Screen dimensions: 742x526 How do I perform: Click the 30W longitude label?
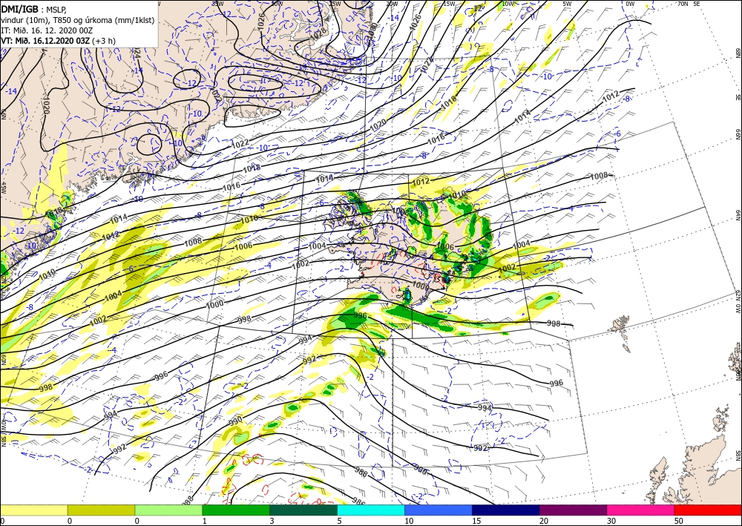click(277, 3)
